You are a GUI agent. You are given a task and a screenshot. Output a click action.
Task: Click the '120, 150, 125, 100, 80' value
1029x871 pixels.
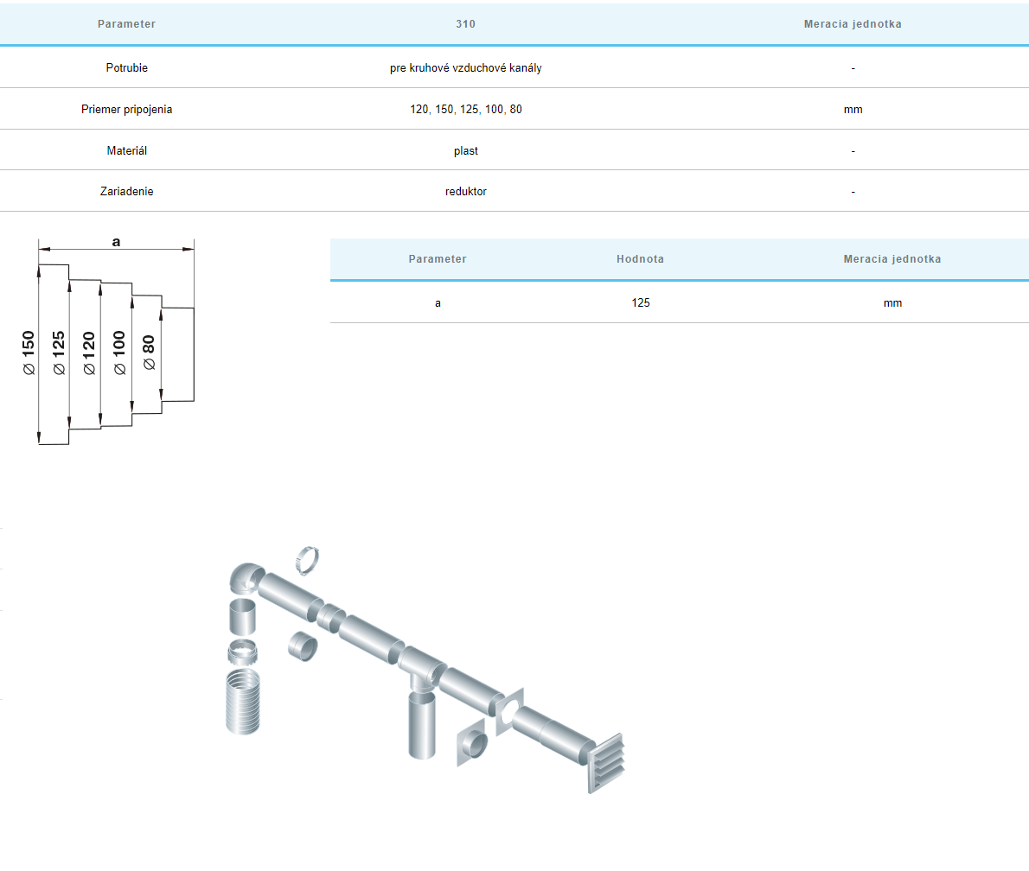tap(465, 110)
